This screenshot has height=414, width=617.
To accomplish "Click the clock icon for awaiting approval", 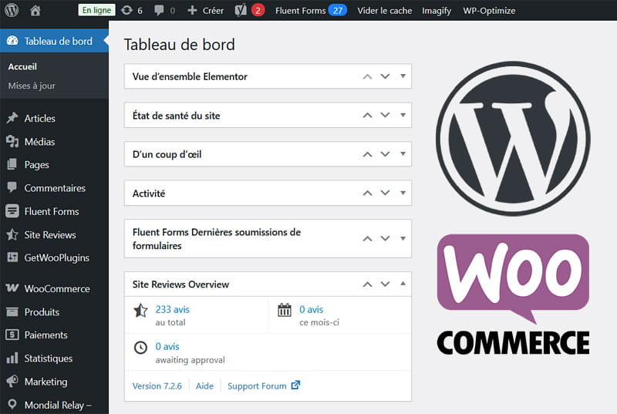I will coord(140,348).
